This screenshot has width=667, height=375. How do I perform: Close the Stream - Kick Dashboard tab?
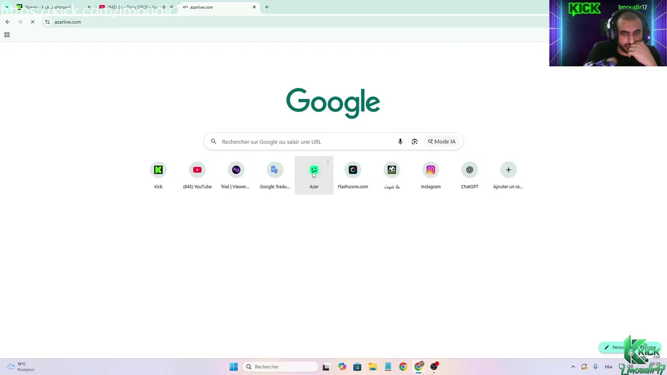(x=89, y=7)
